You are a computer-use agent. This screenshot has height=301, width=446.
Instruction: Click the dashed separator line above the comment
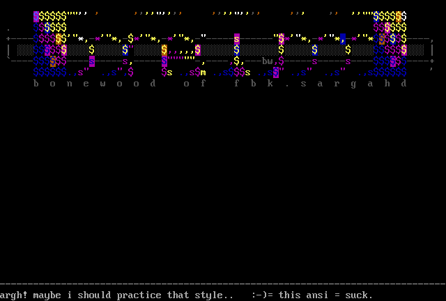223,284
